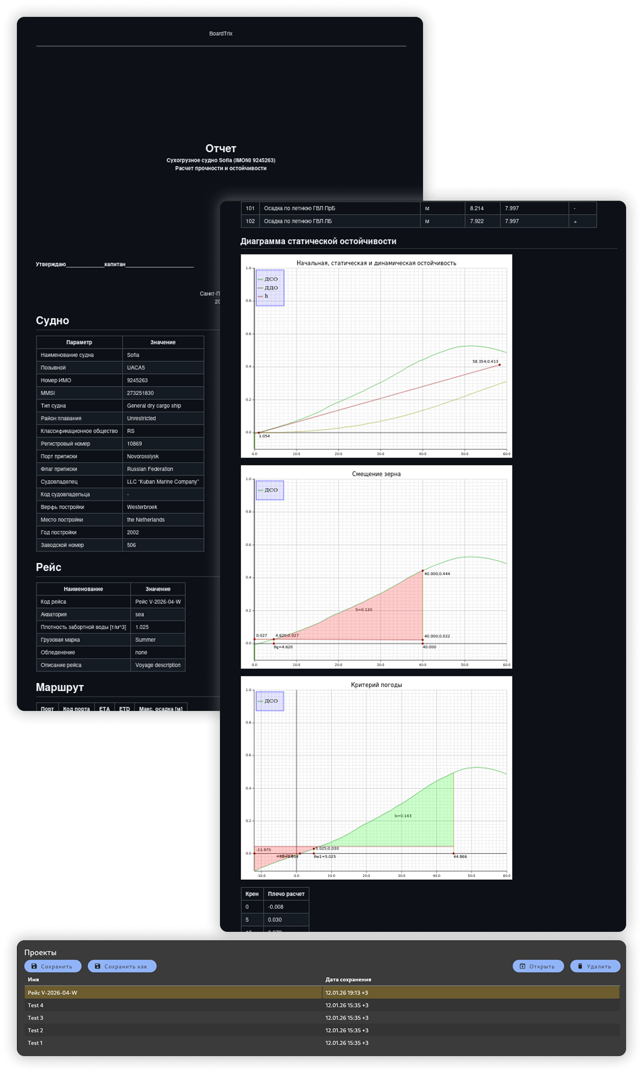Click the open-archive icon on Открыть
Image resolution: width=643 pixels, height=1073 pixels.
coord(522,966)
